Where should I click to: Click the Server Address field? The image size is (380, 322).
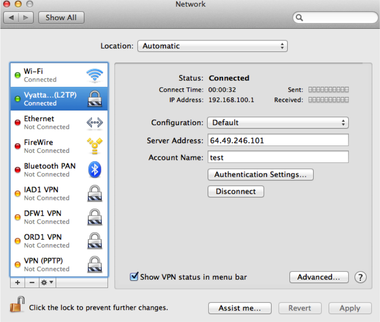tap(278, 140)
